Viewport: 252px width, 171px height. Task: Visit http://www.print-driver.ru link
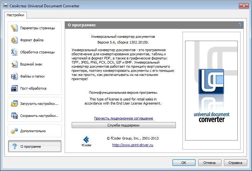(x=133, y=145)
